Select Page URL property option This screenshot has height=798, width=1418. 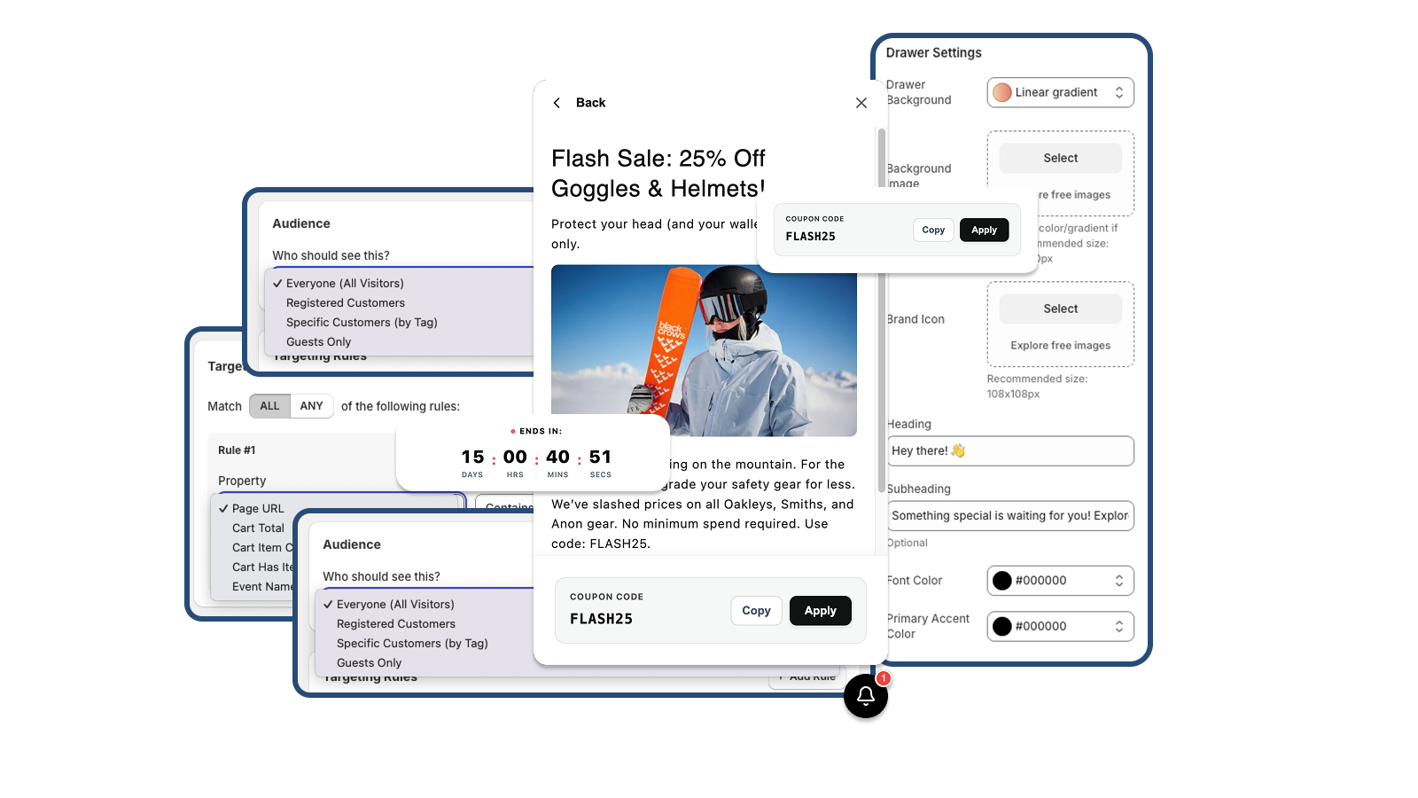258,509
